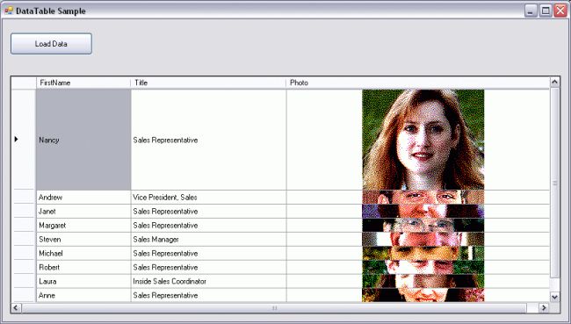Click the Sales Manager title cell
The image size is (571, 324).
209,240
